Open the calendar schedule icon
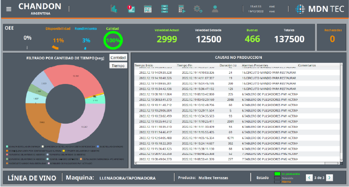The image size is (349, 187). click(x=148, y=9)
